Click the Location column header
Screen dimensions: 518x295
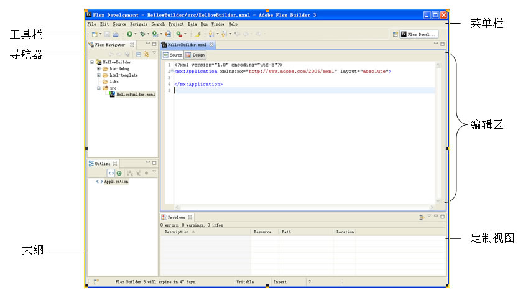(x=345, y=232)
